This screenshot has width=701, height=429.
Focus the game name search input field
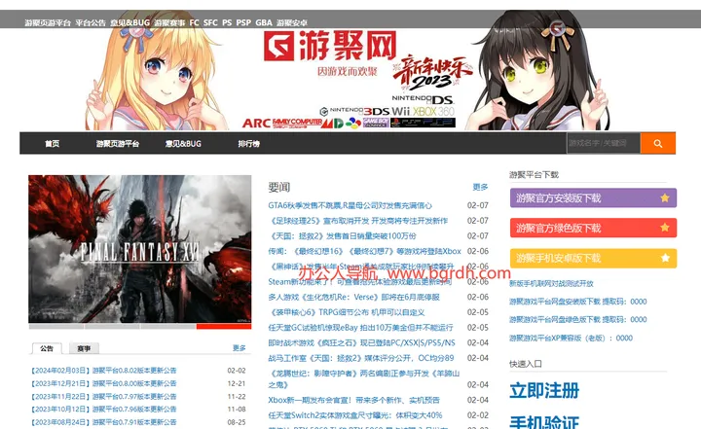604,143
